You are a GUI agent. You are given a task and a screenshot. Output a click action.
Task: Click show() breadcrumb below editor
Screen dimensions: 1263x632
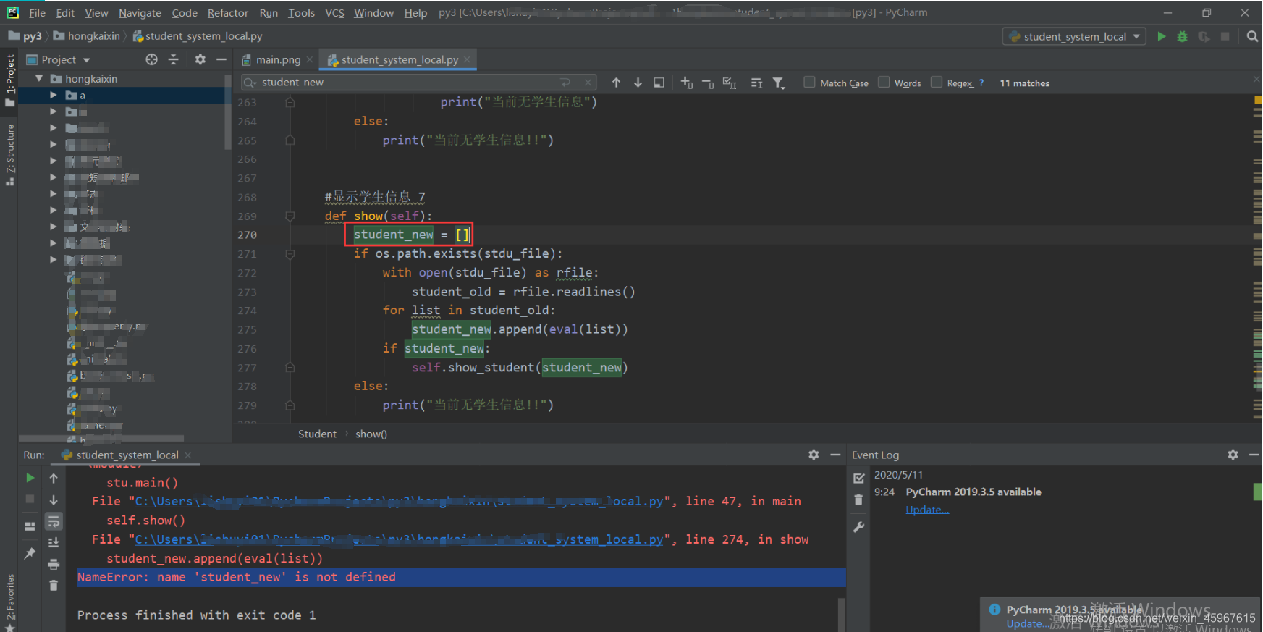(x=371, y=434)
